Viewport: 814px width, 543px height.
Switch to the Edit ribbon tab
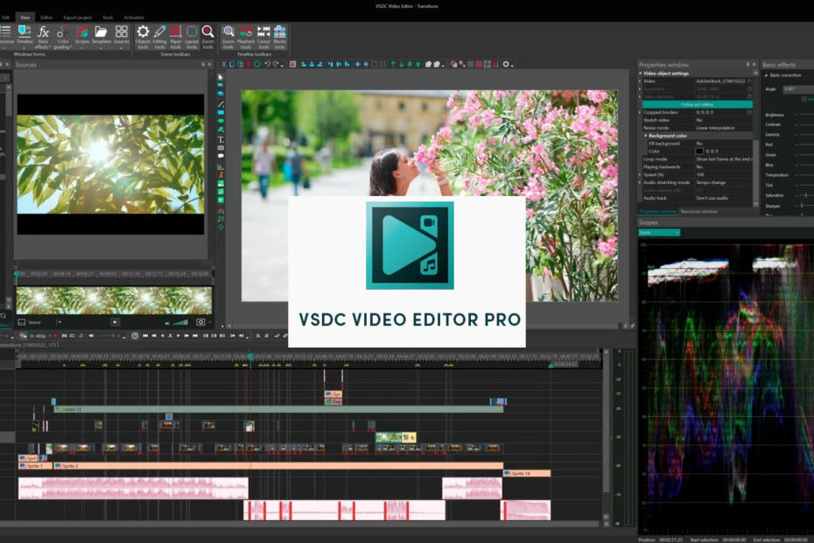6,18
